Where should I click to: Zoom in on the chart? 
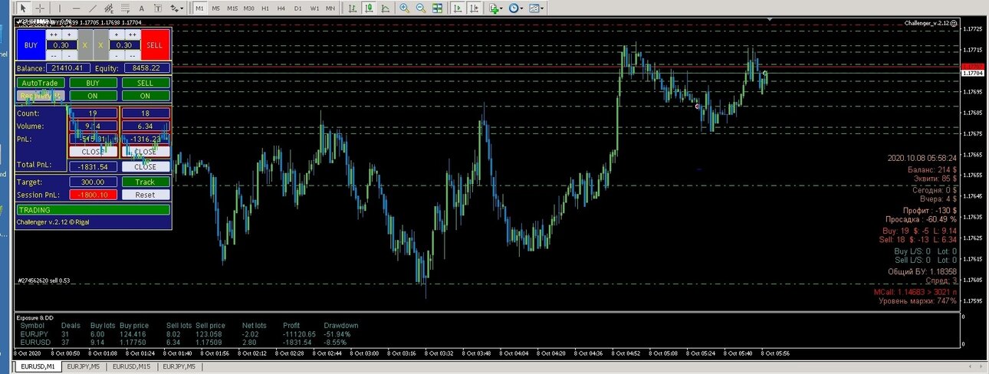pyautogui.click(x=404, y=8)
